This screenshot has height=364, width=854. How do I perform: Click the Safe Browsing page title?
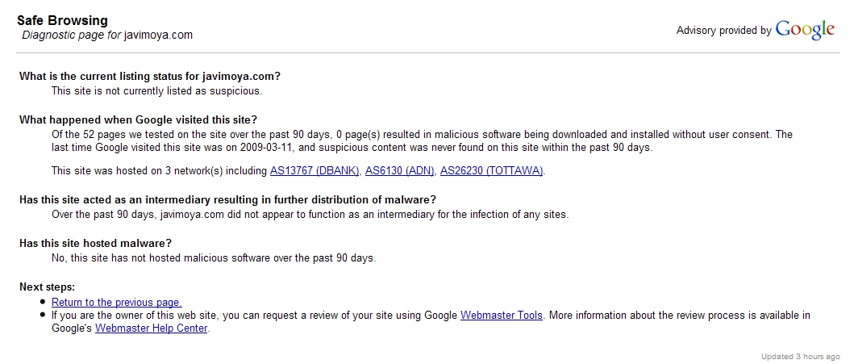[62, 21]
